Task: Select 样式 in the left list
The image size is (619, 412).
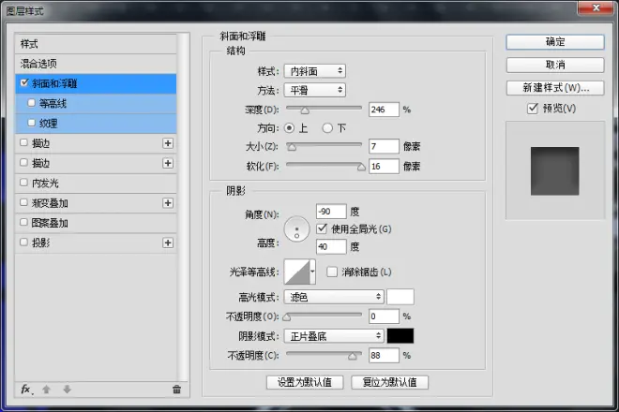Action: coord(96,44)
